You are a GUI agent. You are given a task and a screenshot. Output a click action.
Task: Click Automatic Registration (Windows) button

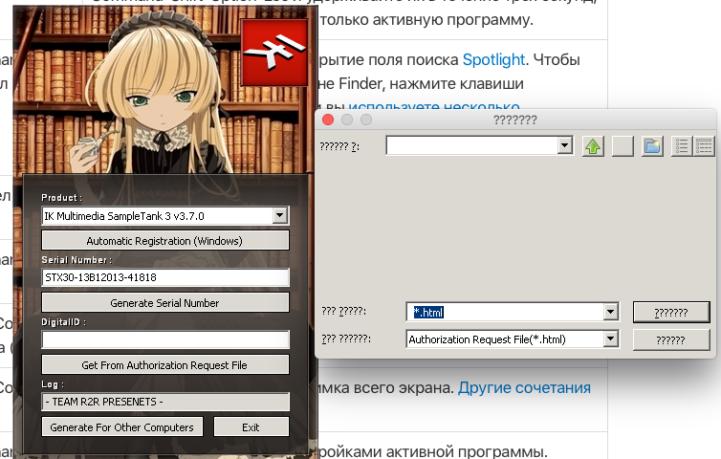(x=164, y=240)
